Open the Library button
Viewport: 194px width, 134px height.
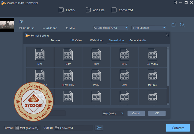[x=67, y=10]
